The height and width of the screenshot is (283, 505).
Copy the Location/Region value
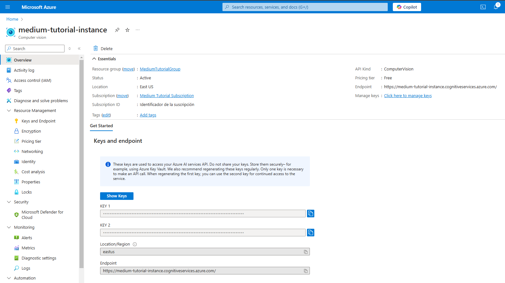pos(306,252)
